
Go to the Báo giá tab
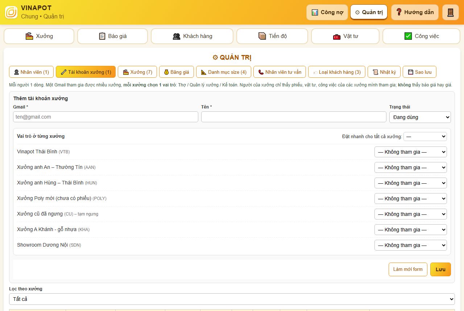click(x=113, y=36)
